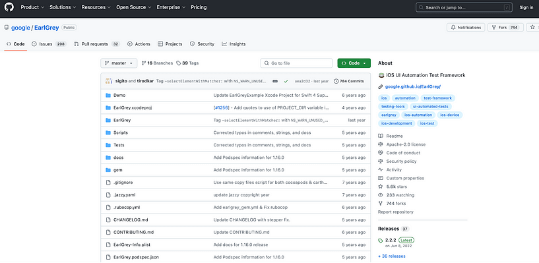The width and height of the screenshot is (539, 263).
Task: Click the Readme book icon
Action: click(381, 136)
